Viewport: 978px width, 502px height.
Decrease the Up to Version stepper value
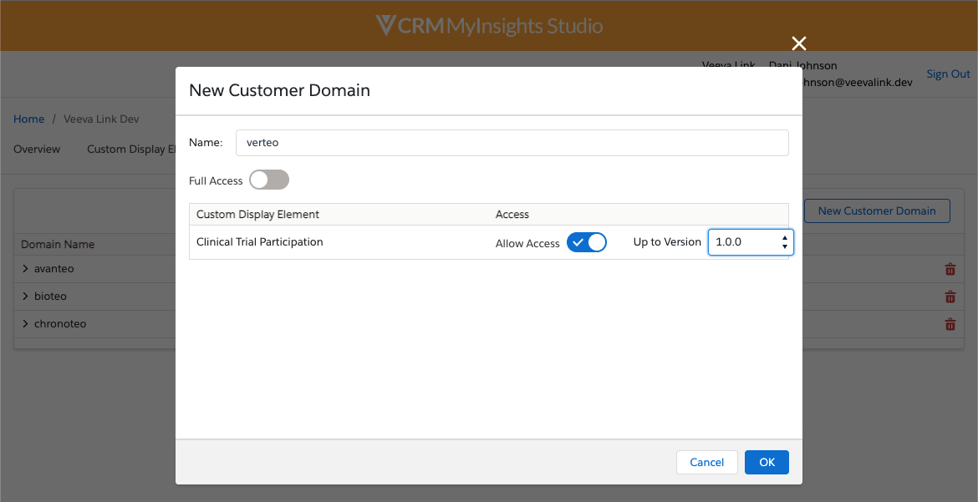tap(785, 247)
